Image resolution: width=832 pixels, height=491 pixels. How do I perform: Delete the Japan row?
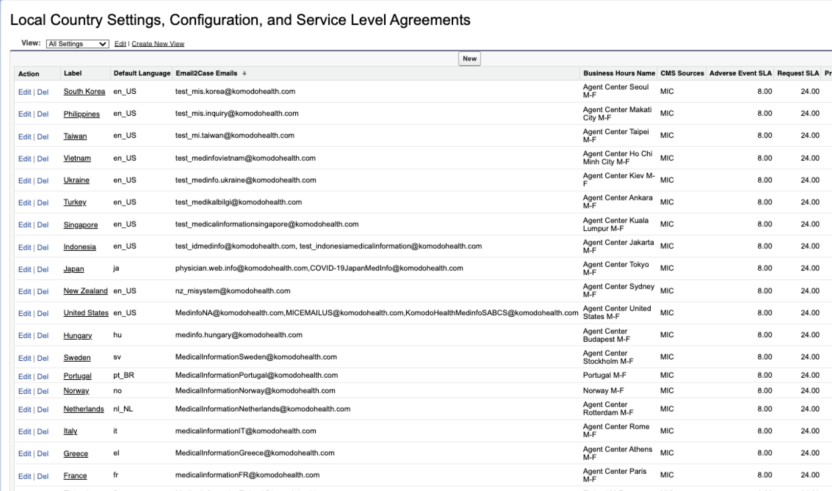(x=43, y=269)
